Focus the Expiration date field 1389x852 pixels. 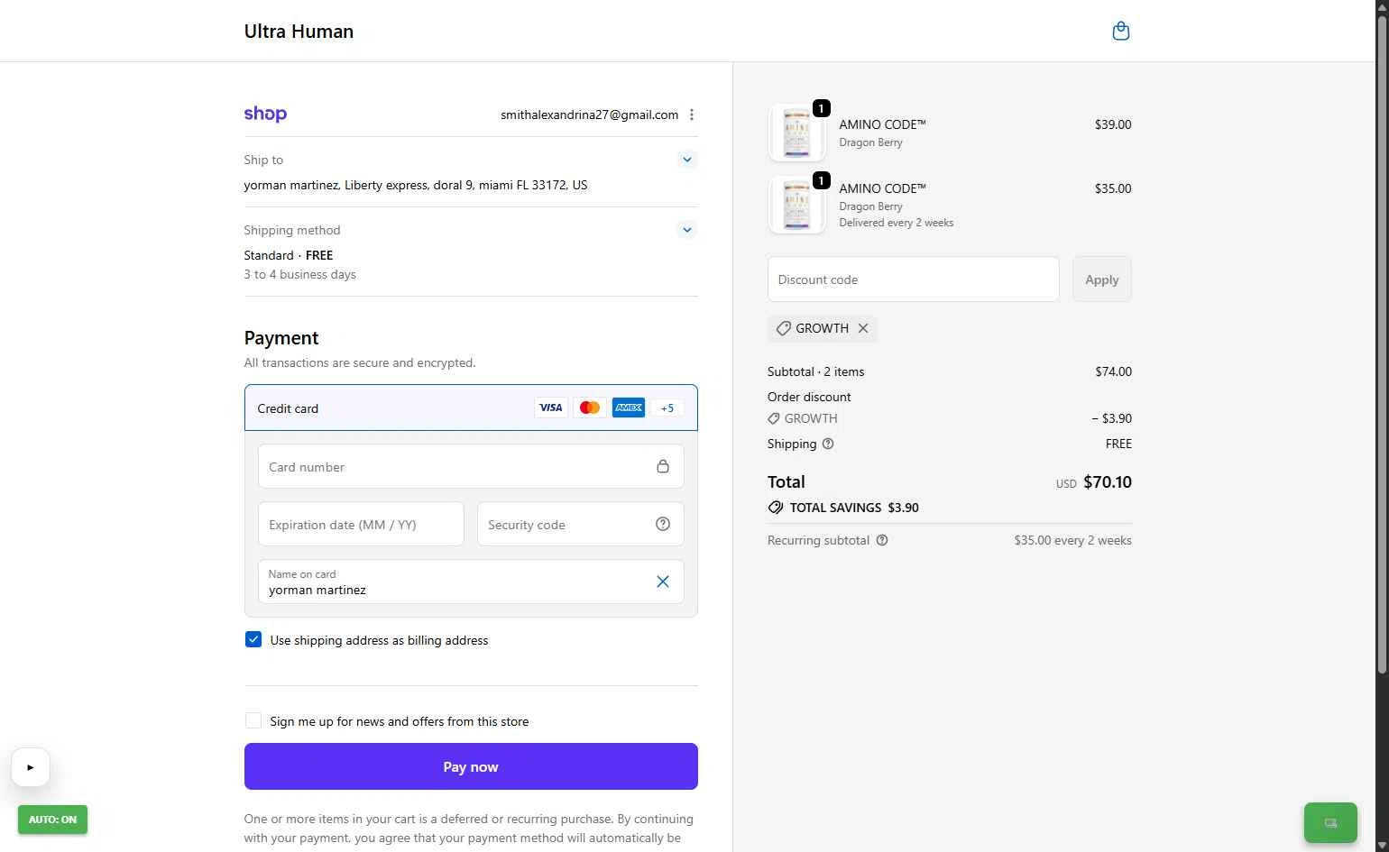coord(361,524)
